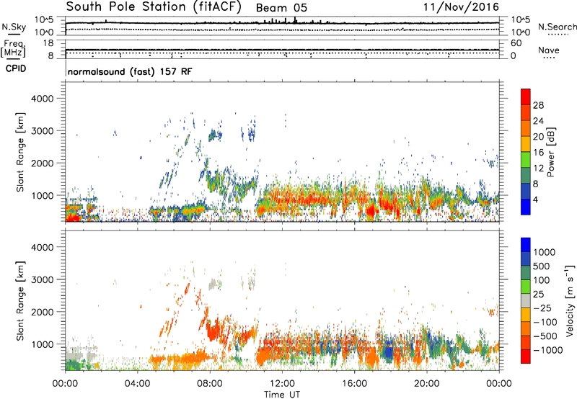Click the 12:00 time axis label
577x399 pixels.
point(282,384)
